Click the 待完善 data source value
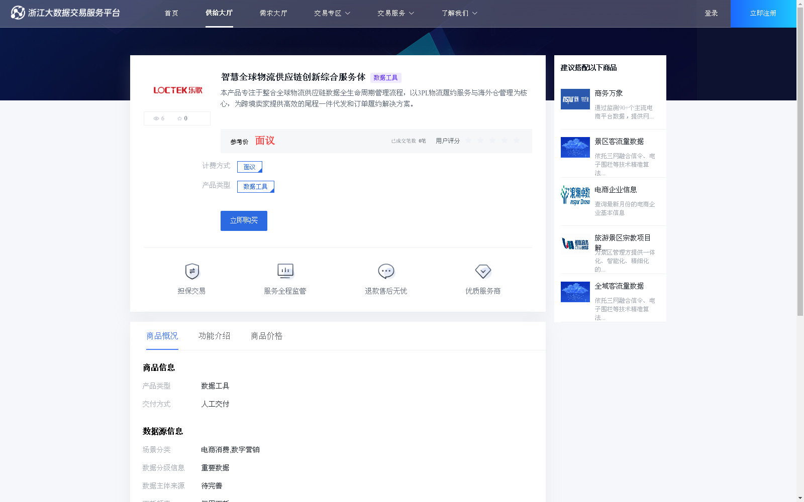The image size is (804, 502). pyautogui.click(x=212, y=486)
